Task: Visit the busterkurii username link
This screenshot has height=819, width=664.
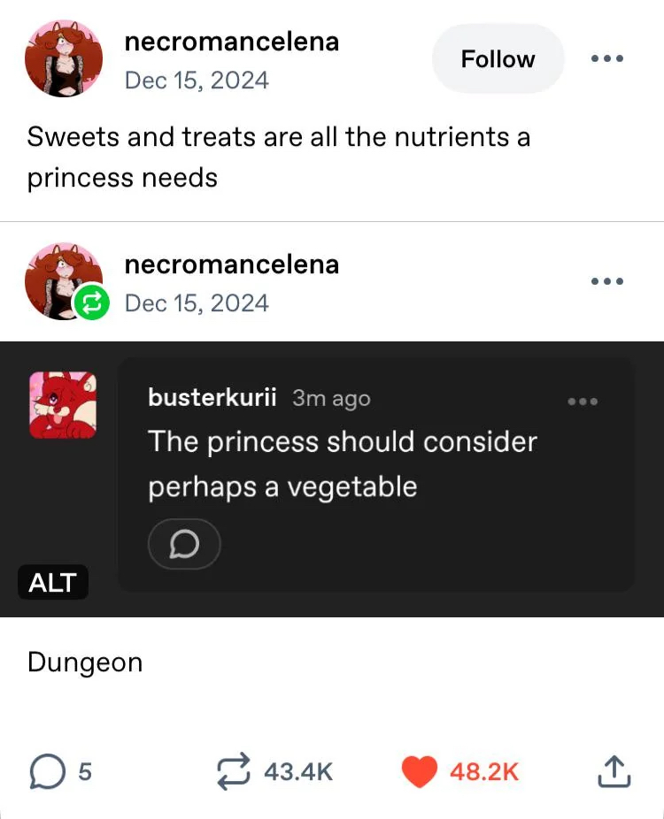Action: (212, 398)
